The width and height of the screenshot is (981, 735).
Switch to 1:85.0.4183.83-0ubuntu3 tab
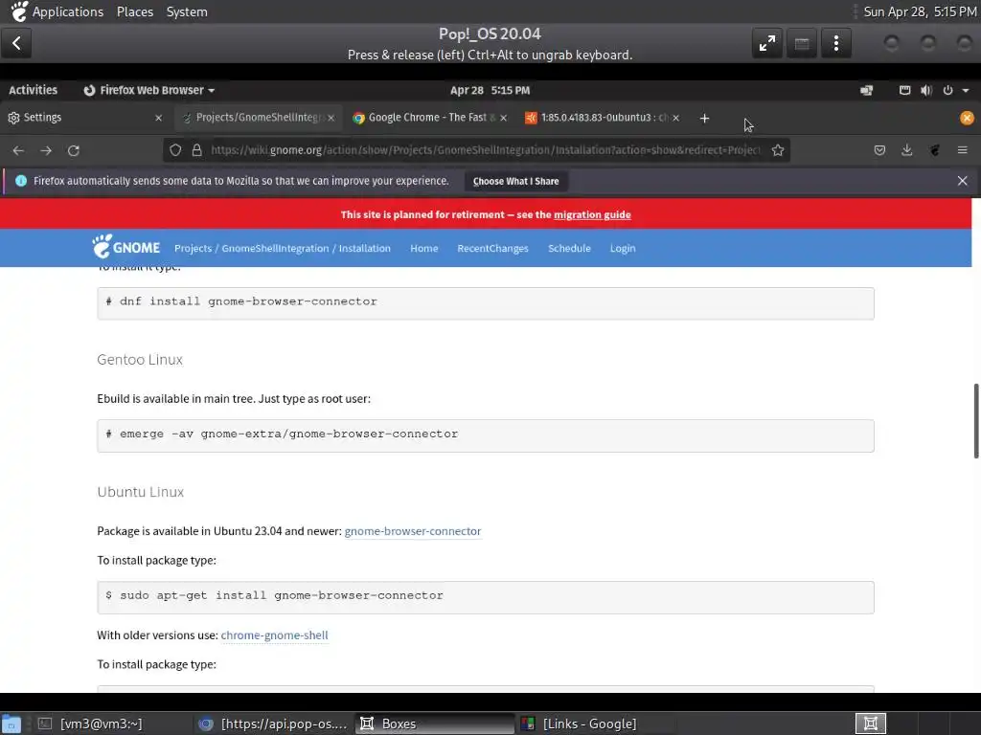(x=603, y=118)
